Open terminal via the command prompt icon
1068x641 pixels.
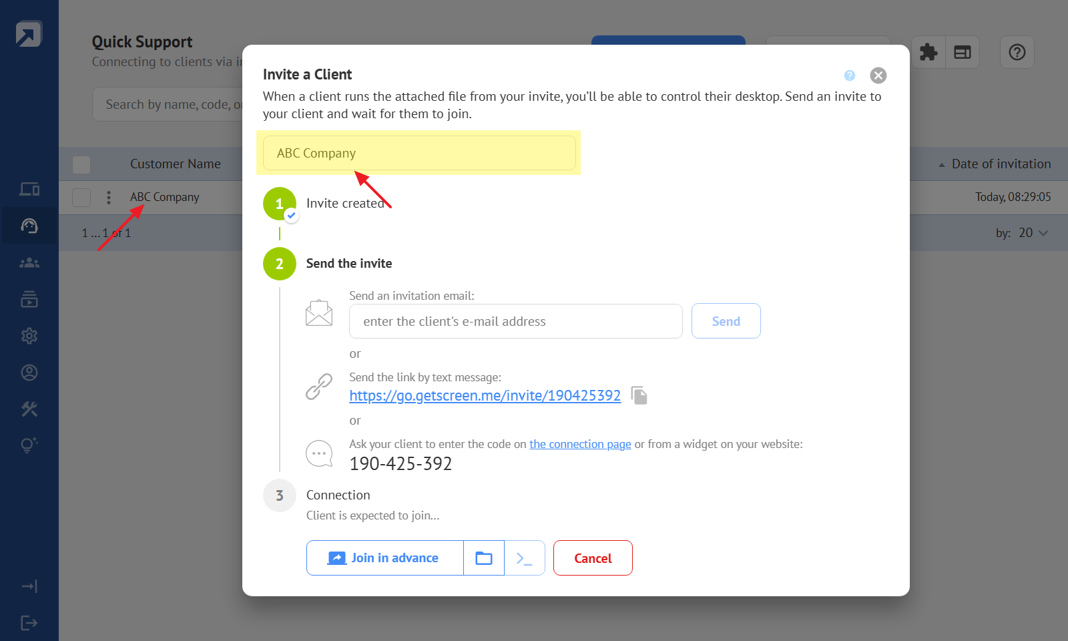coord(525,558)
